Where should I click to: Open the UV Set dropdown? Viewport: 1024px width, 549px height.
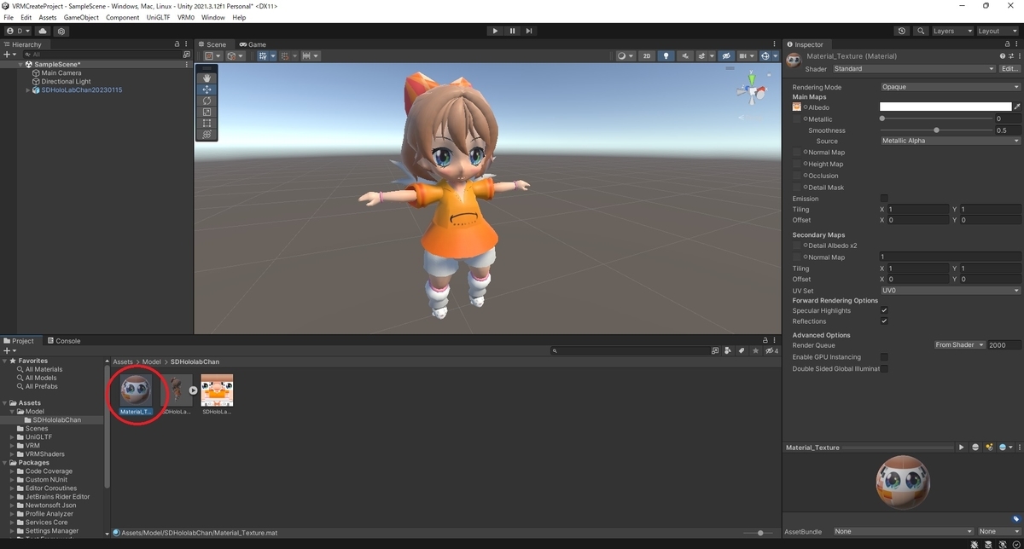pos(950,291)
